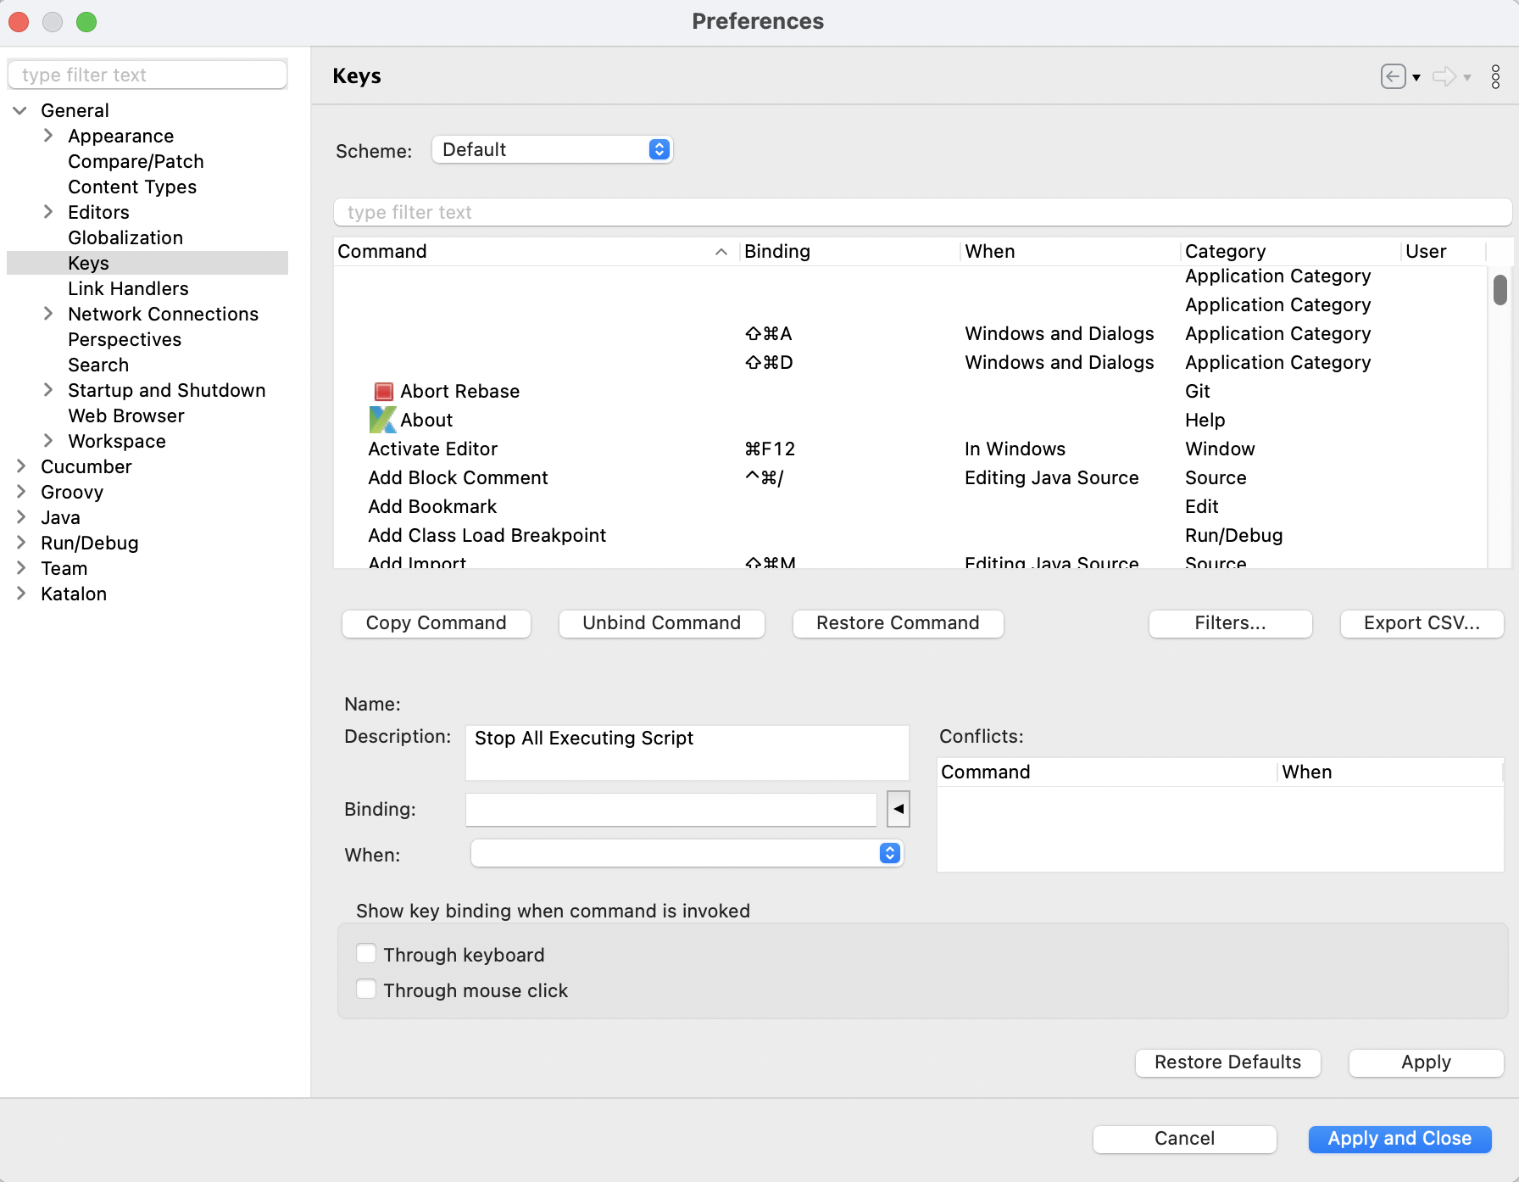Image resolution: width=1519 pixels, height=1182 pixels.
Task: Click the forward navigation arrow icon
Action: (1444, 76)
